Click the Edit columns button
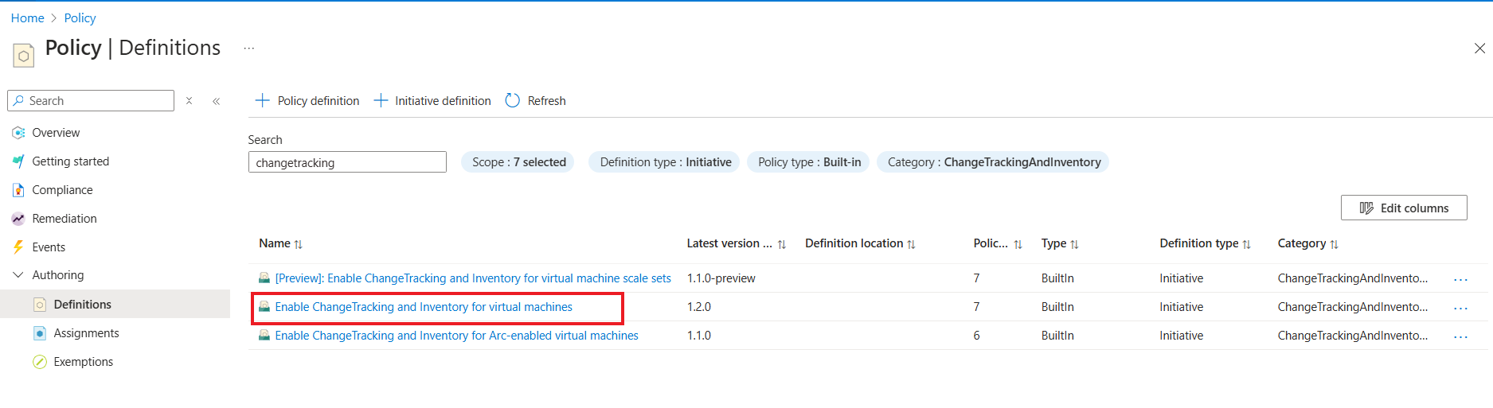The height and width of the screenshot is (408, 1493). coord(1403,208)
